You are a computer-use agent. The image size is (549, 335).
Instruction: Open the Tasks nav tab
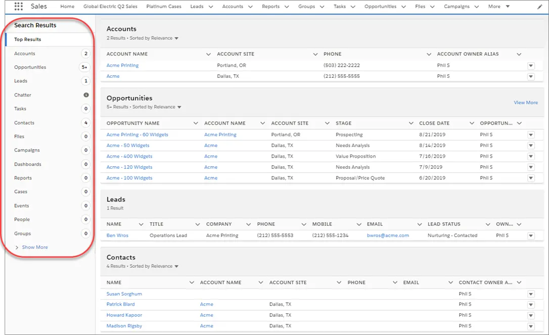click(x=339, y=6)
